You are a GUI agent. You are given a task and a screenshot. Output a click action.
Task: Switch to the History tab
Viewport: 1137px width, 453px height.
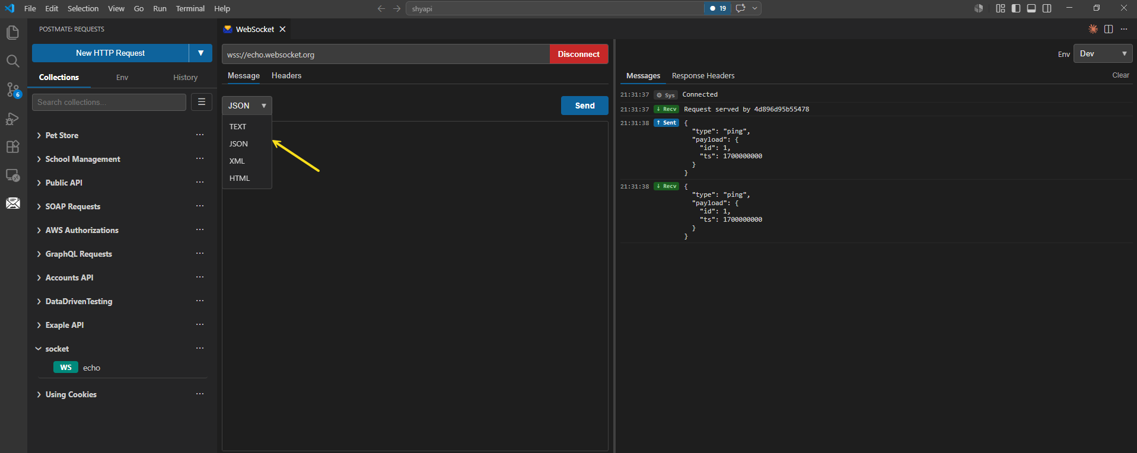click(x=185, y=77)
